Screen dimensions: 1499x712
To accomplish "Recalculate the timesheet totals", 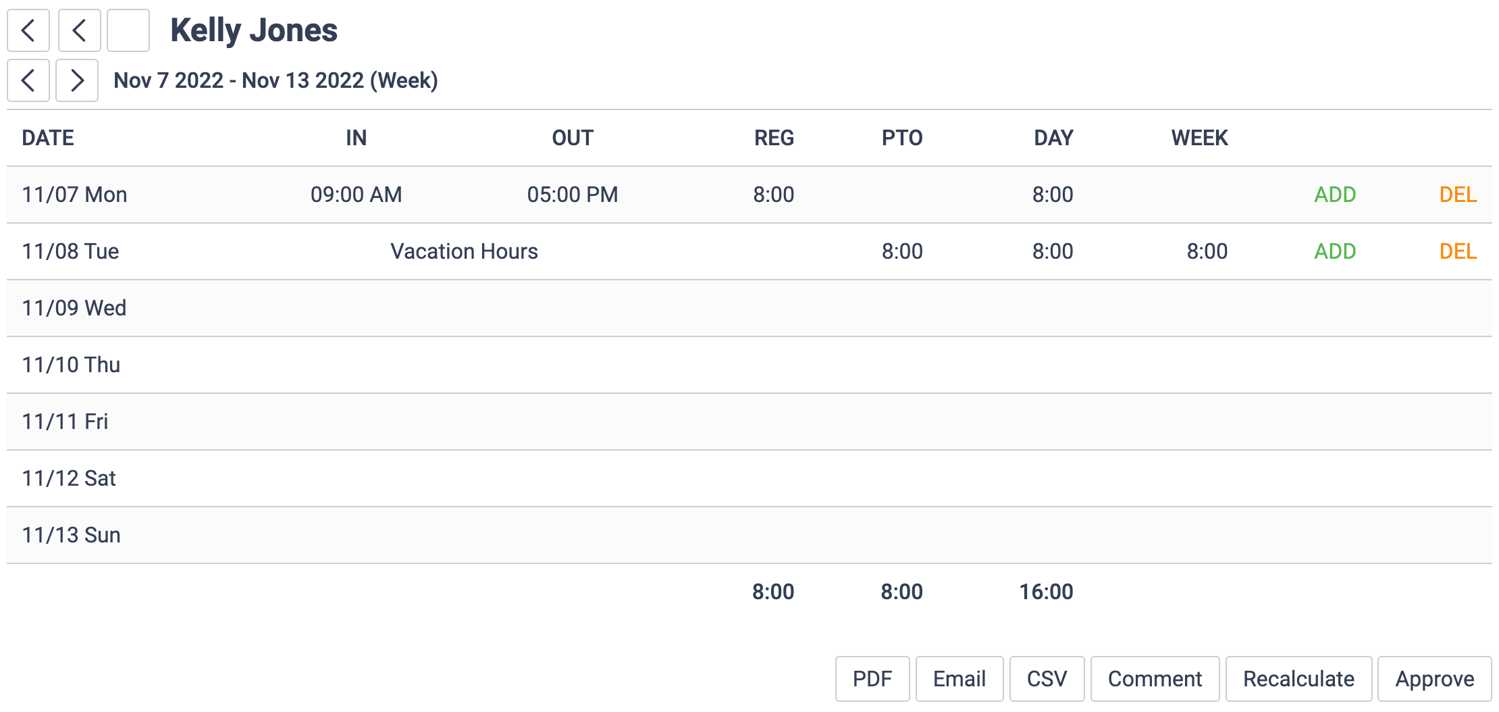I will tap(1298, 679).
